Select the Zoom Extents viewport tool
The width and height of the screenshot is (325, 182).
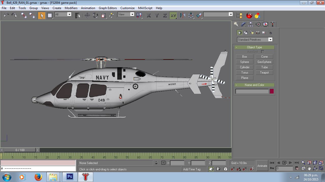(x=315, y=163)
